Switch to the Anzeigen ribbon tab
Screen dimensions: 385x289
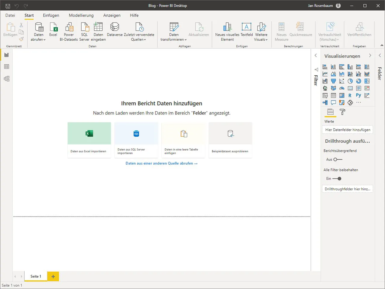[x=112, y=15]
